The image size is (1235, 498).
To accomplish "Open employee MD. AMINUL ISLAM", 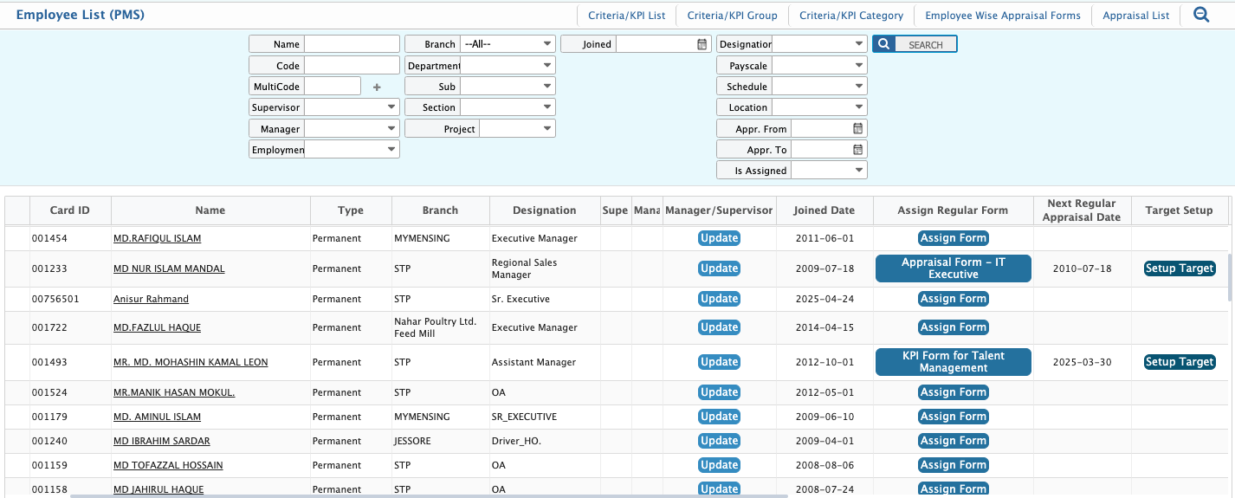I will (x=157, y=417).
